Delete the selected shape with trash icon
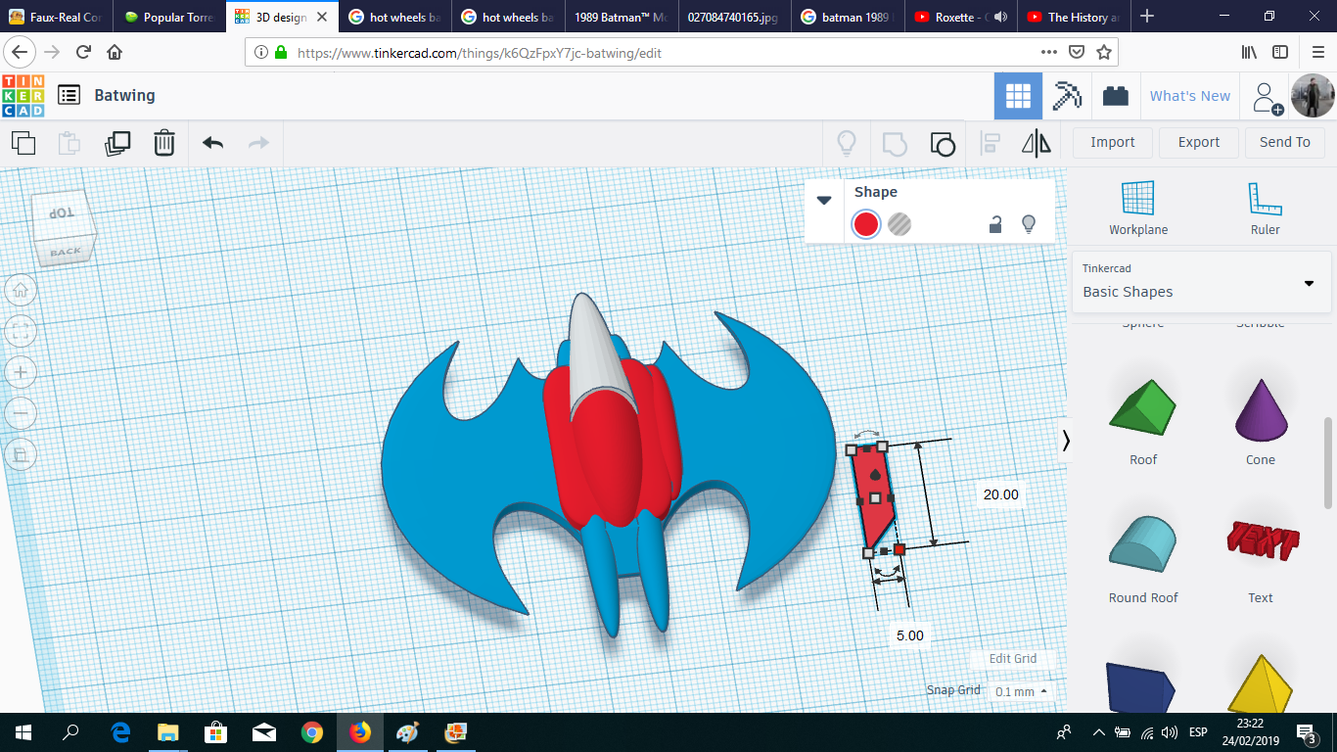Image resolution: width=1337 pixels, height=752 pixels. coord(164,143)
